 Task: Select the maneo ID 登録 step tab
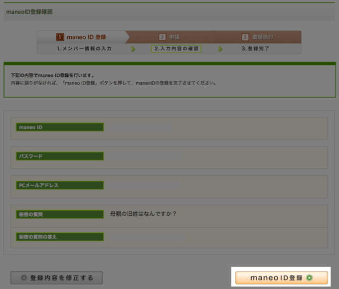point(81,37)
